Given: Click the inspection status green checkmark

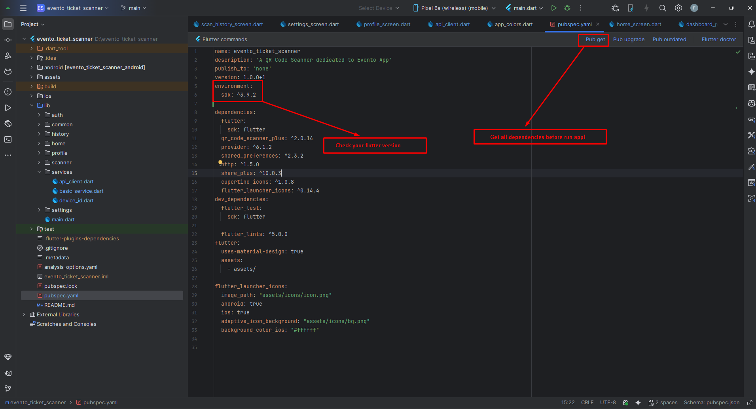Looking at the screenshot, I should point(738,52).
